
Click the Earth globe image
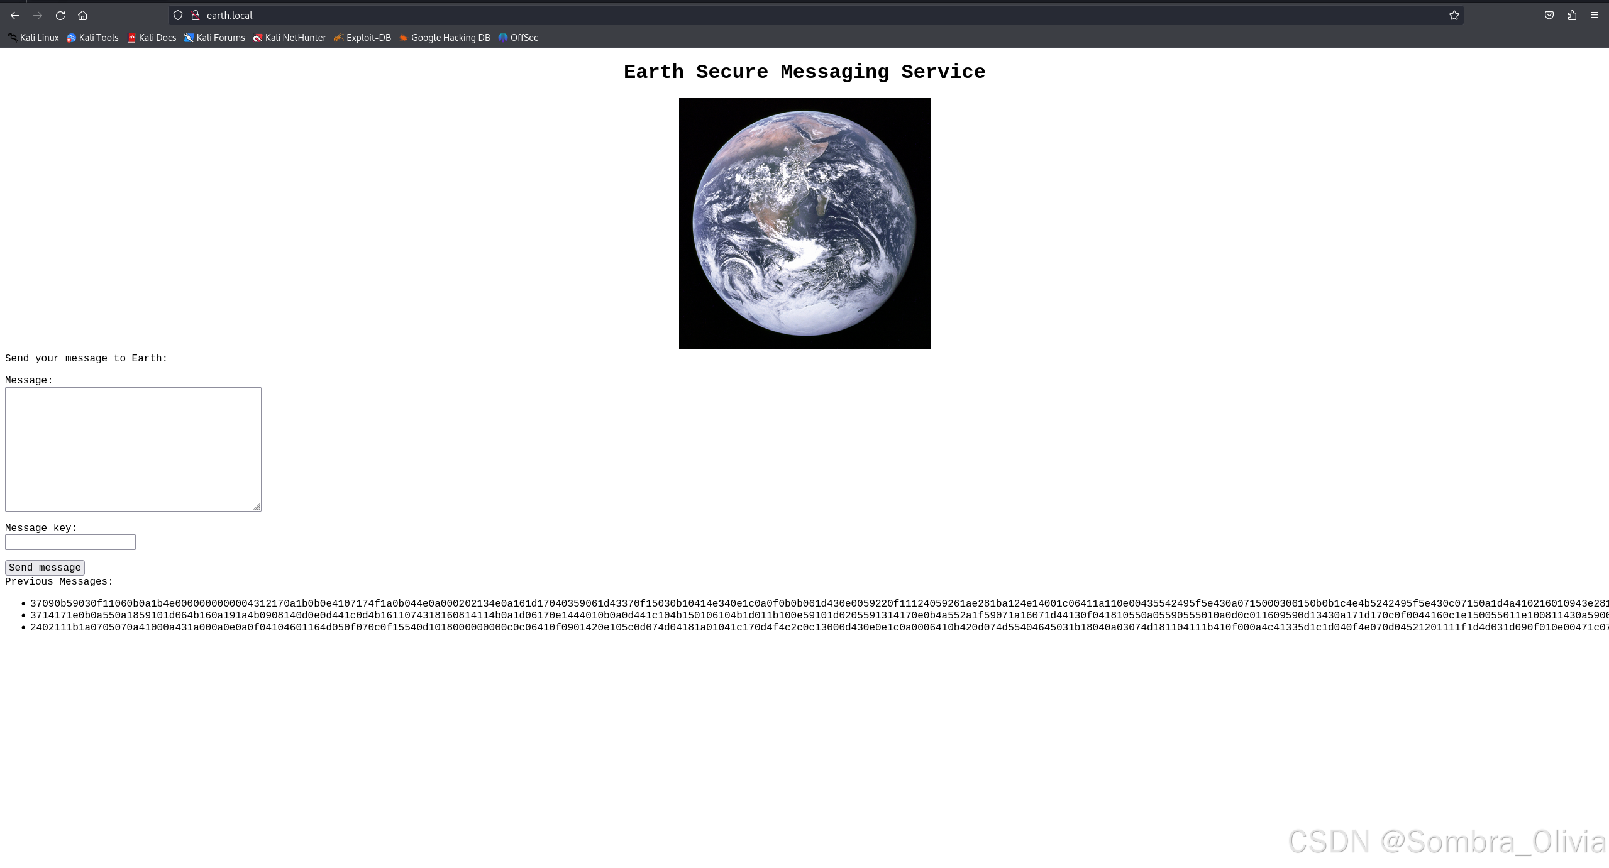point(804,223)
